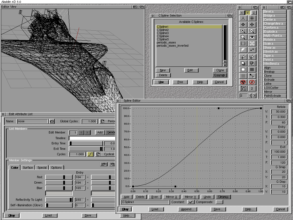Click New in CSpline Selection window
293x220 pixels.
tap(163, 70)
